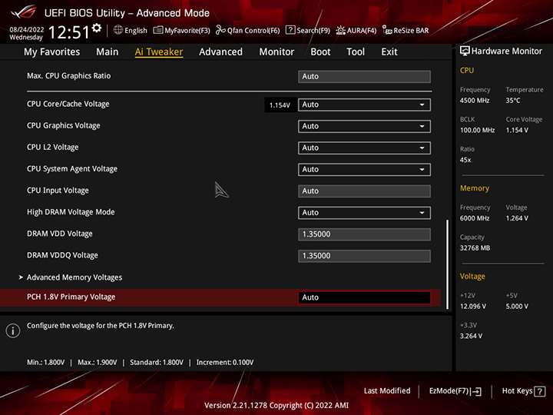Click the Last Modified button

pyautogui.click(x=387, y=391)
